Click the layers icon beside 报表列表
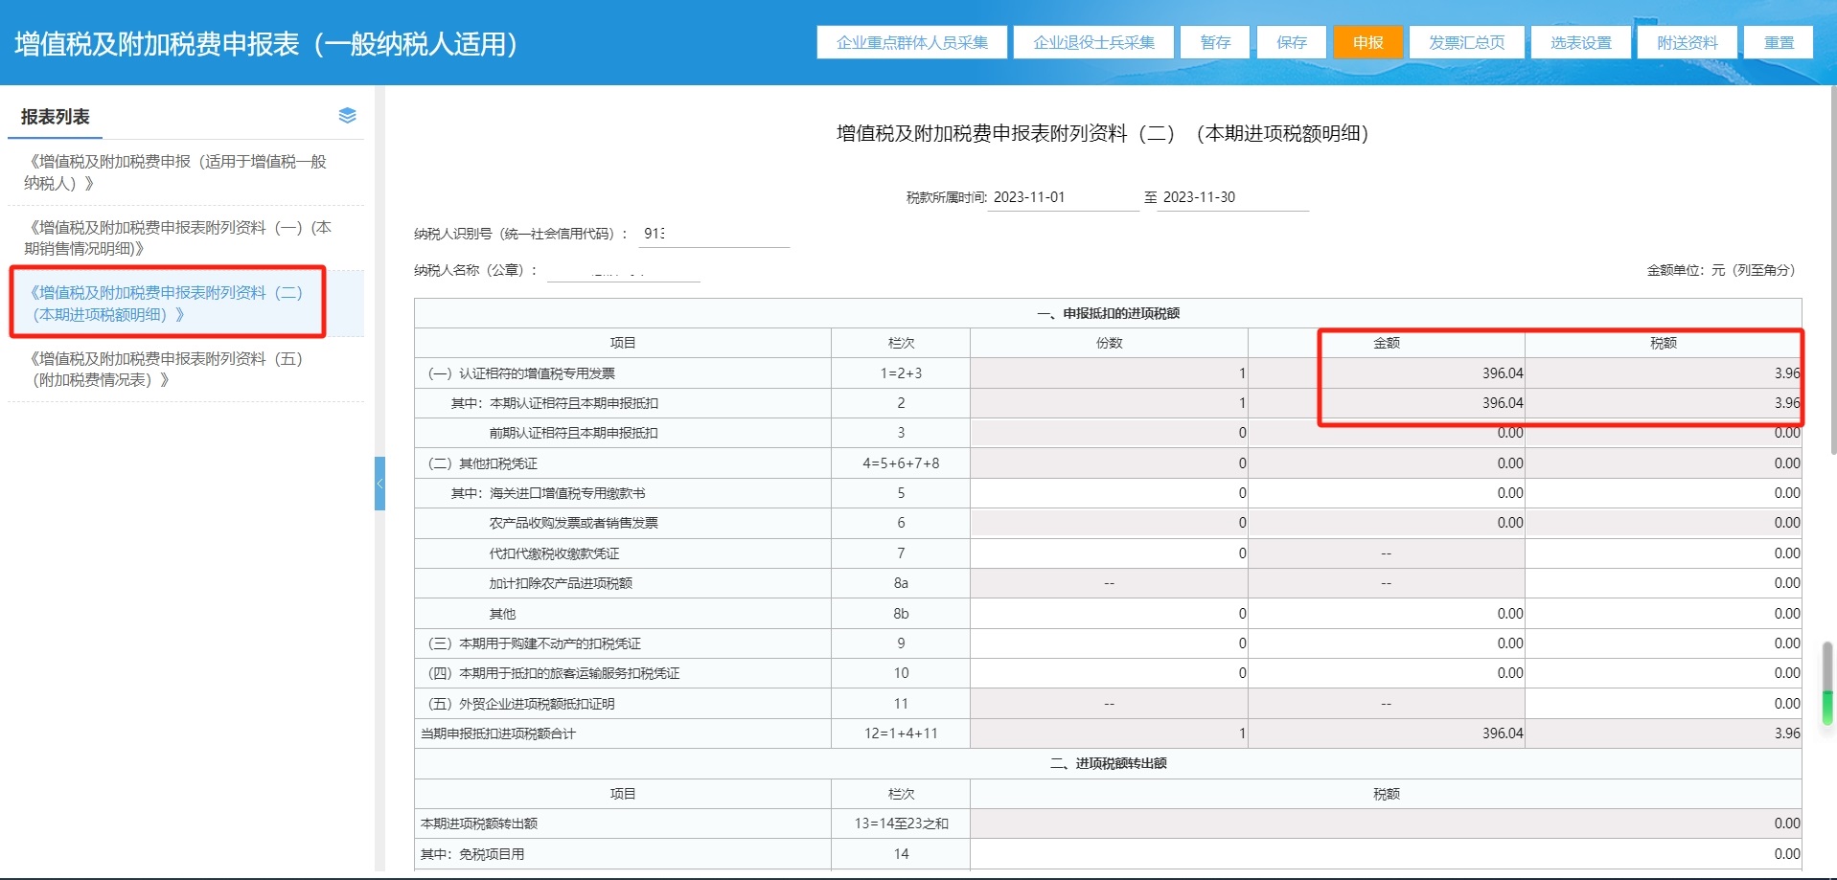 (347, 116)
